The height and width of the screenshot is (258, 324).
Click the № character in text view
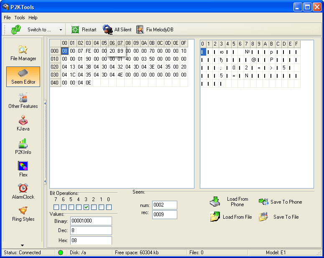pos(247,52)
